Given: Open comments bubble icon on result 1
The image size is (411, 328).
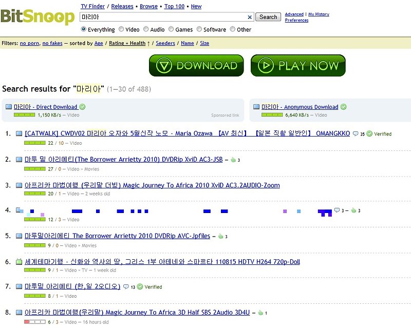Looking at the screenshot, I should click(356, 133).
